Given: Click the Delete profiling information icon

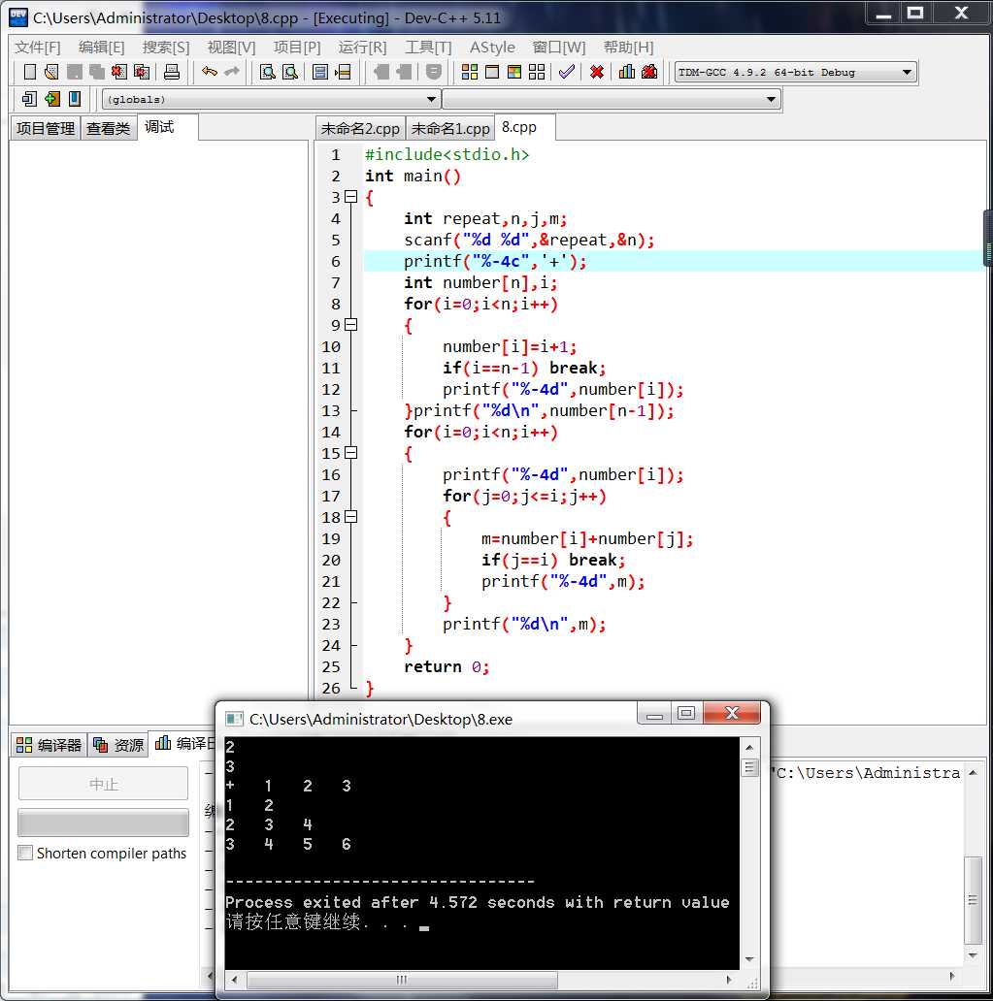Looking at the screenshot, I should coord(649,72).
